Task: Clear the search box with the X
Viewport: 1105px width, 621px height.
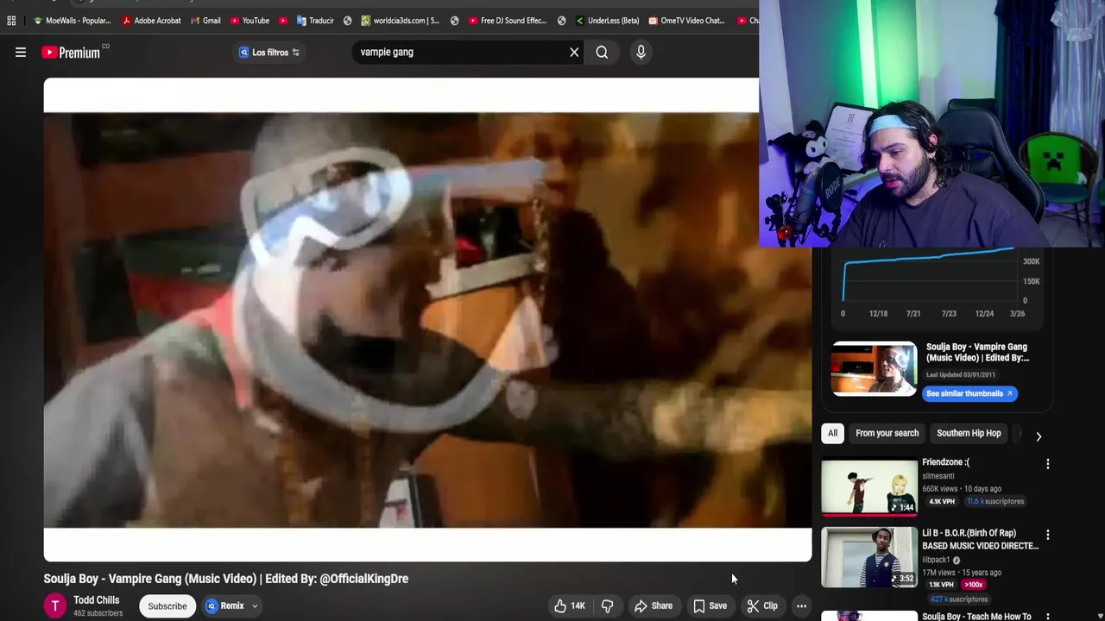Action: 574,53
